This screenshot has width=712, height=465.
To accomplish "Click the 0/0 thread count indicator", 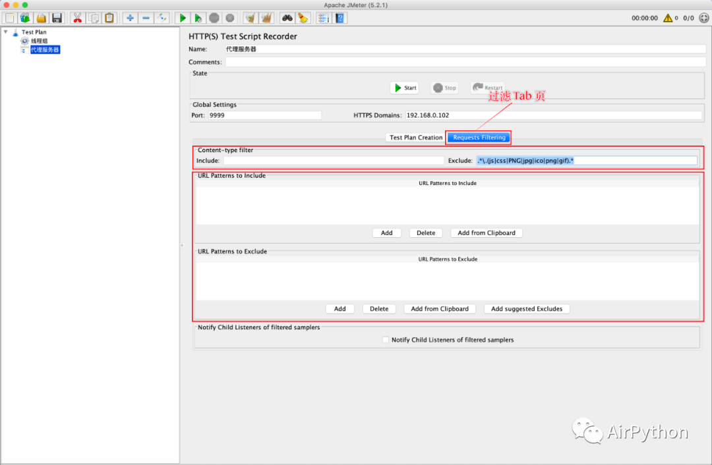I will [x=688, y=18].
